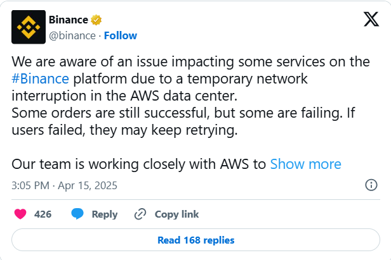This screenshot has height=260, width=391.
Task: Click the "Our team is working closely" text
Action: coord(138,164)
